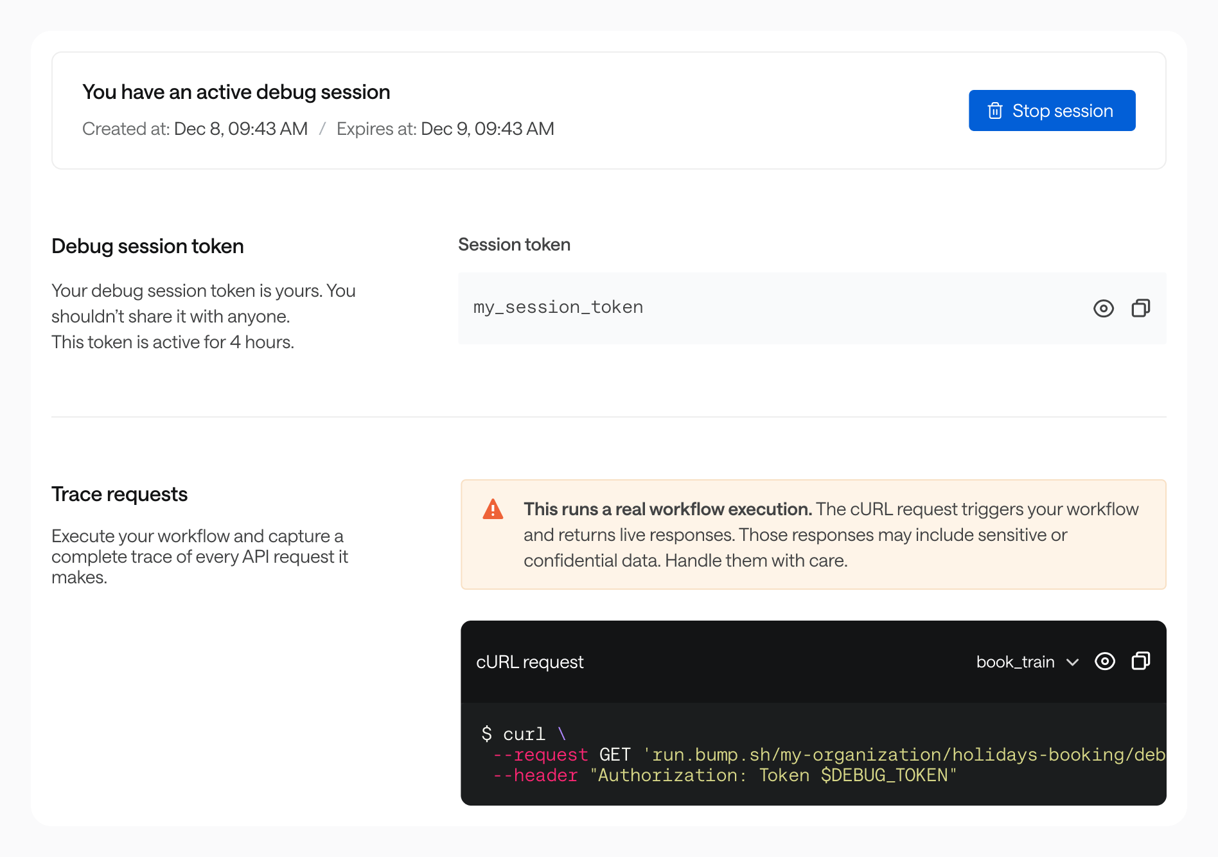Click the warning triangle in the orange alert

click(492, 508)
